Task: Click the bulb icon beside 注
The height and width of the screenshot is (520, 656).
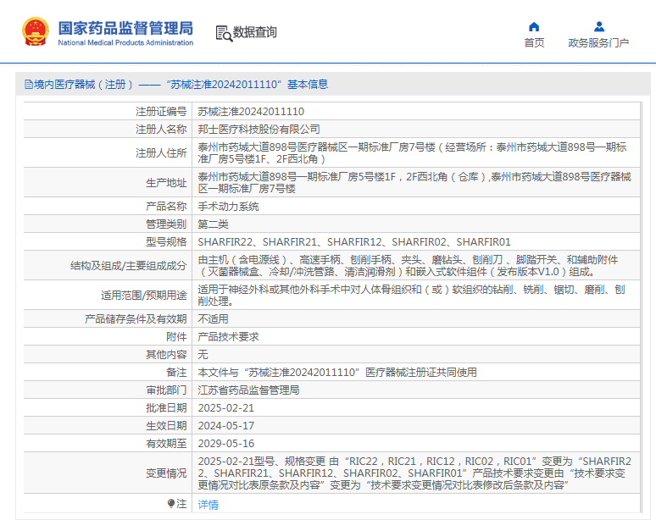Action: (x=170, y=503)
